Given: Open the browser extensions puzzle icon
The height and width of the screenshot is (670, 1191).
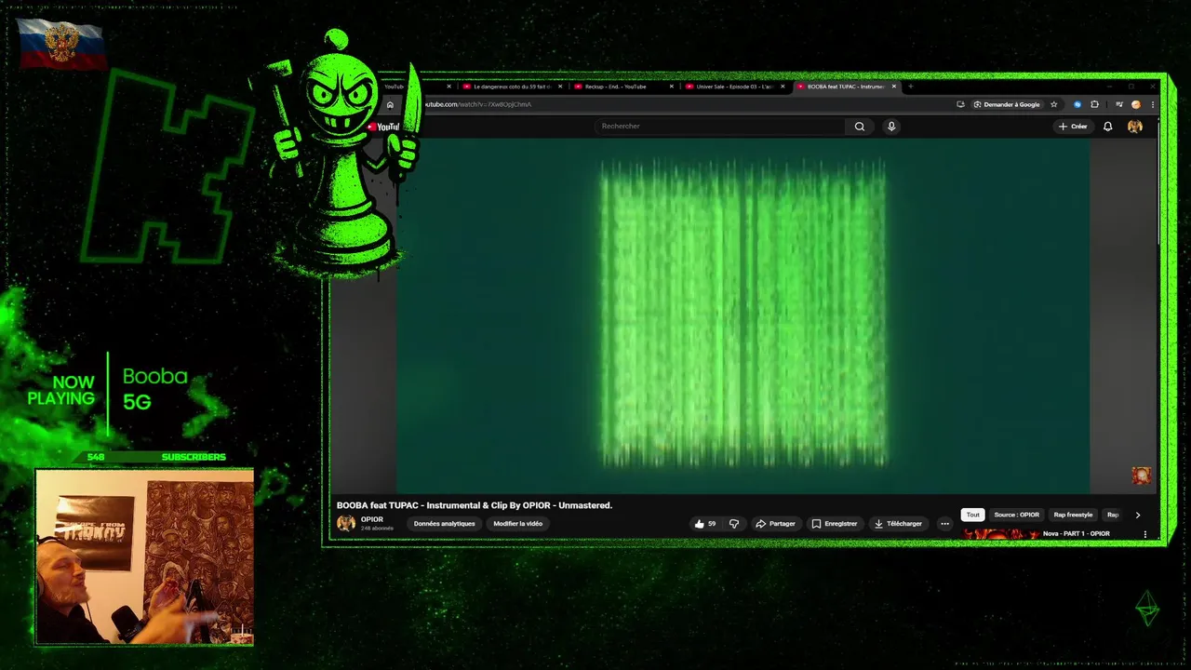Looking at the screenshot, I should click(1094, 104).
